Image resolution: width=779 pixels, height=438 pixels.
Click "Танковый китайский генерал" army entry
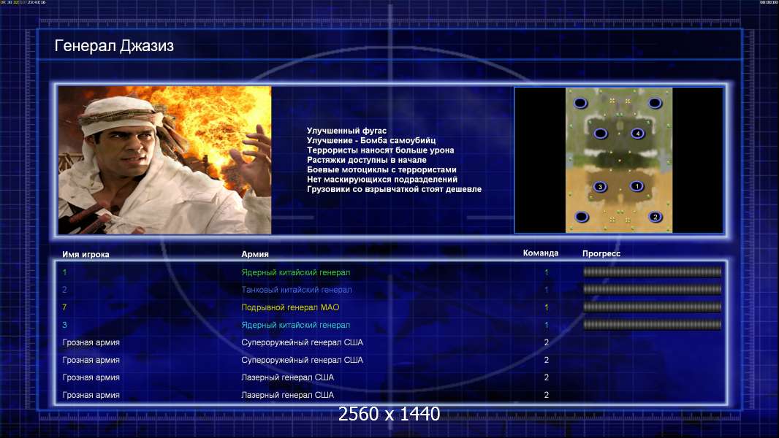coord(297,290)
